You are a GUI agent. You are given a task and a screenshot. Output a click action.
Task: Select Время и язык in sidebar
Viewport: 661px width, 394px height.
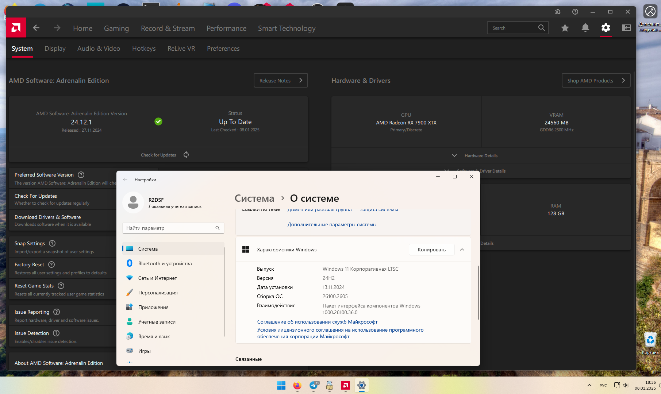pos(173,336)
